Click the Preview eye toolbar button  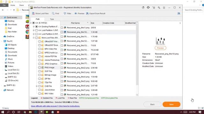click(x=79, y=13)
